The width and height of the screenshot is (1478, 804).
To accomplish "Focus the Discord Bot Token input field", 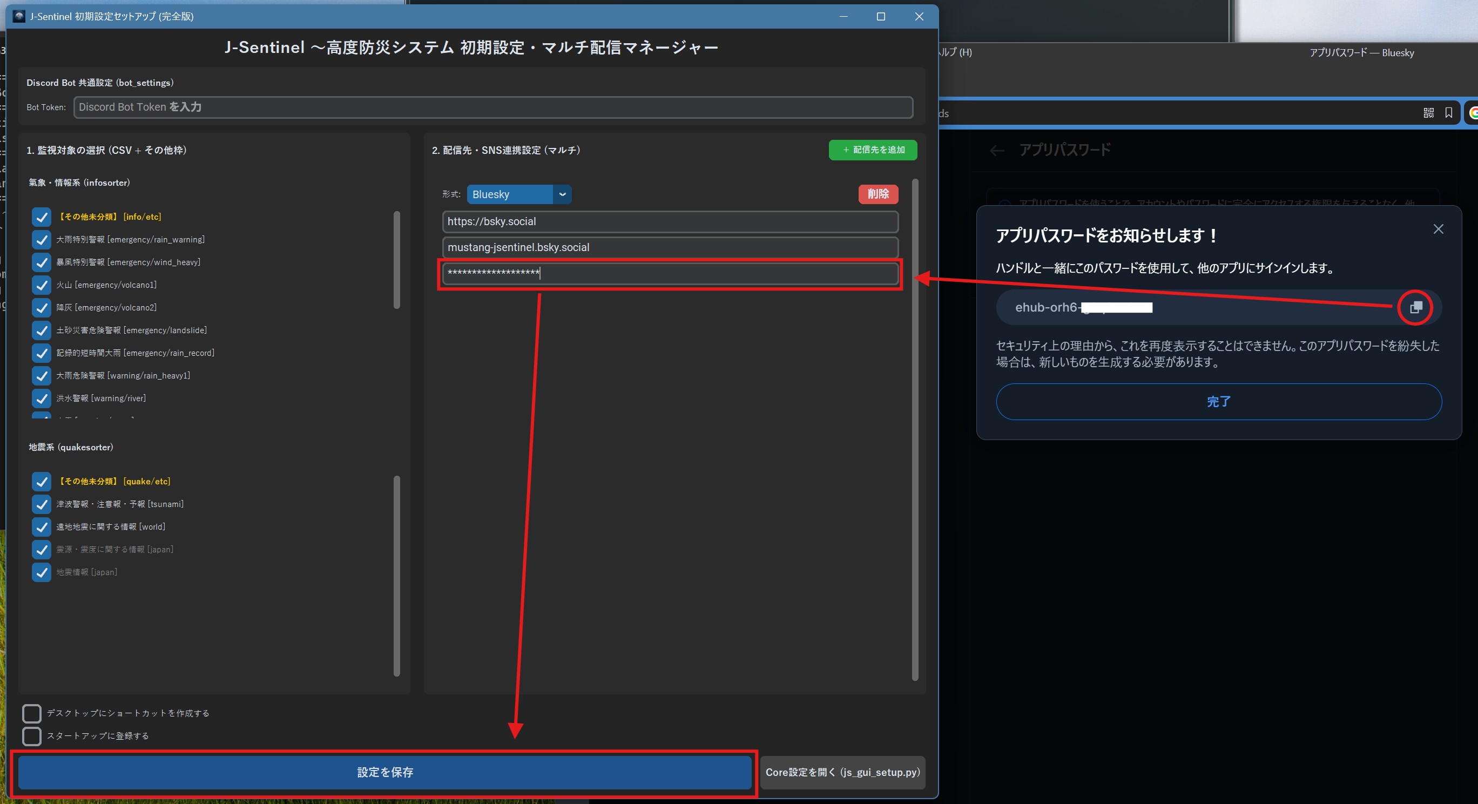I will coord(493,107).
